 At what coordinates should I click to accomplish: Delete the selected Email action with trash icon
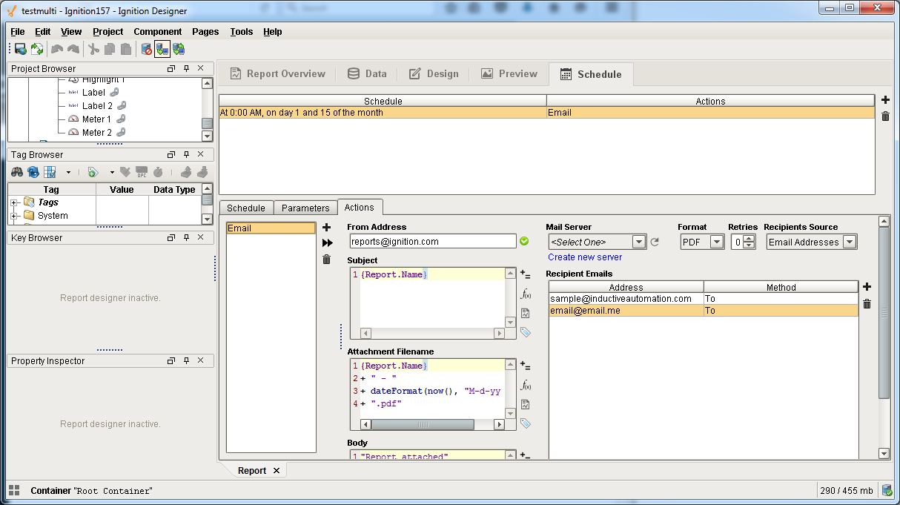(326, 259)
